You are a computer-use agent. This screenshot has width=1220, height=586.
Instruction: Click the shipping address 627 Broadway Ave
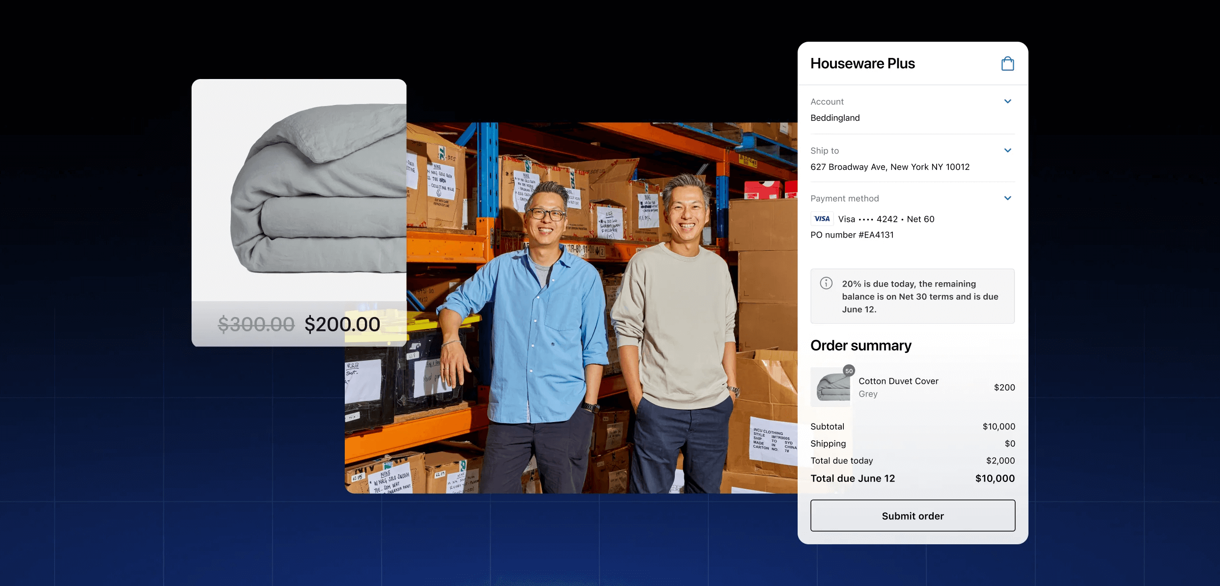(890, 167)
